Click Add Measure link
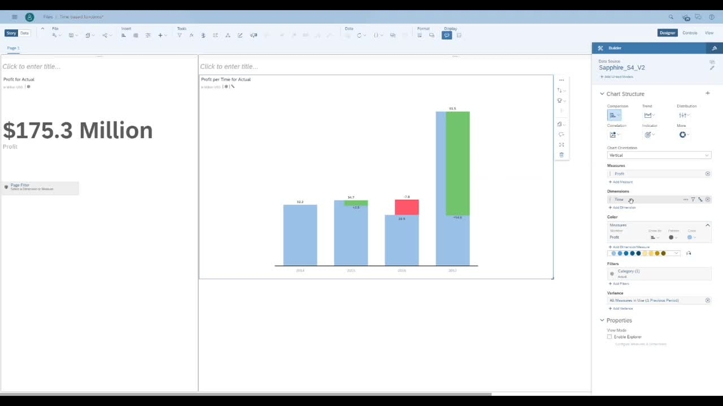The image size is (723, 406). [621, 182]
